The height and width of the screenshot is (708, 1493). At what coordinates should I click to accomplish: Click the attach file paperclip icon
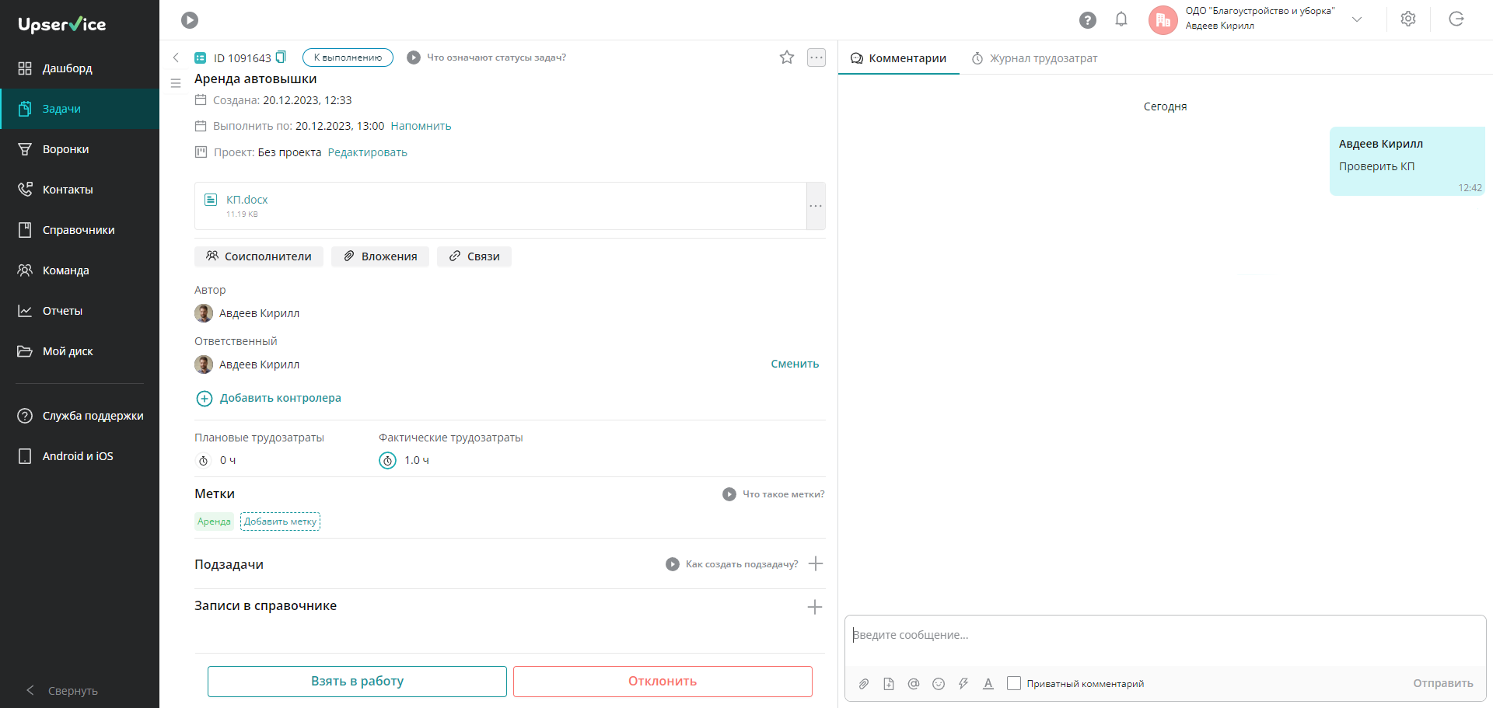pos(864,684)
